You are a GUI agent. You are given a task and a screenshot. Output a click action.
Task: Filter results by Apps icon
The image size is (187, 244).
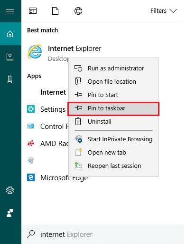(x=33, y=11)
